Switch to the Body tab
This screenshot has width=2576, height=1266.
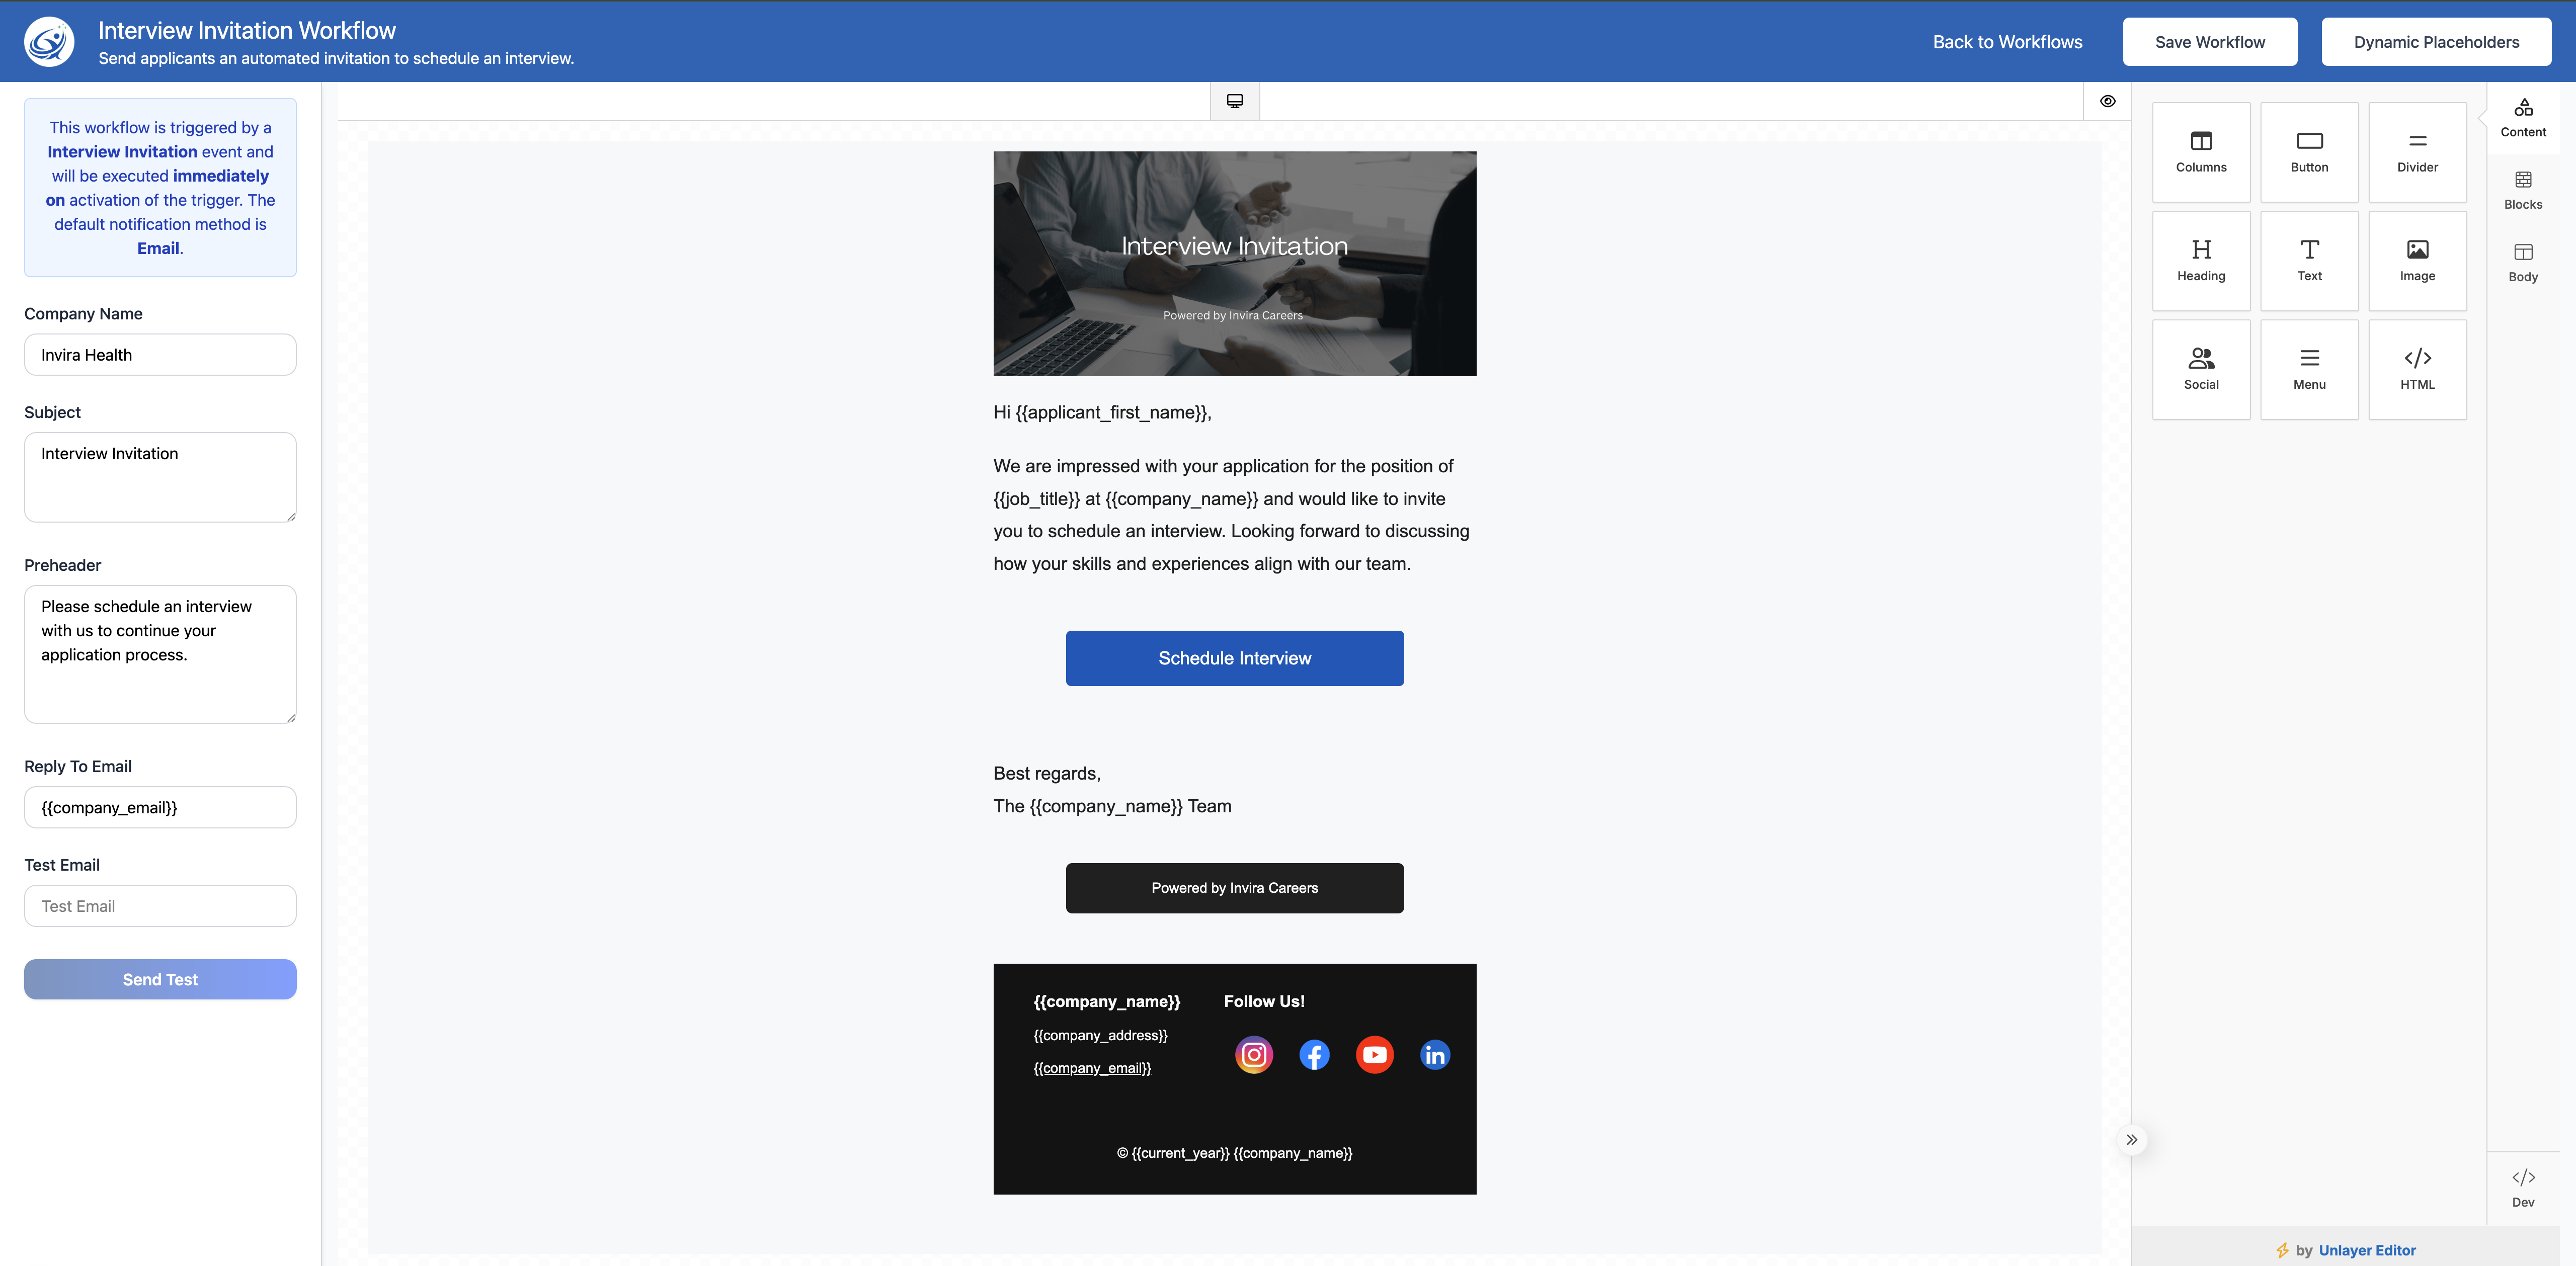[x=2522, y=262]
